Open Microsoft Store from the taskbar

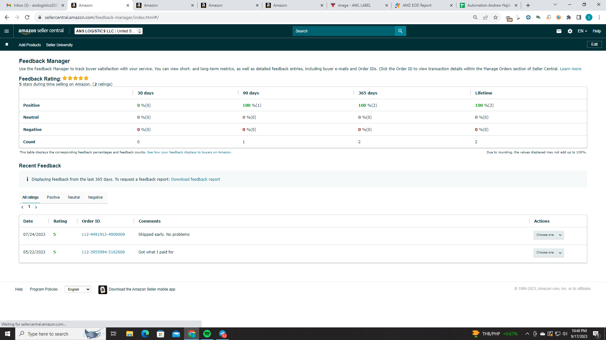[161, 334]
